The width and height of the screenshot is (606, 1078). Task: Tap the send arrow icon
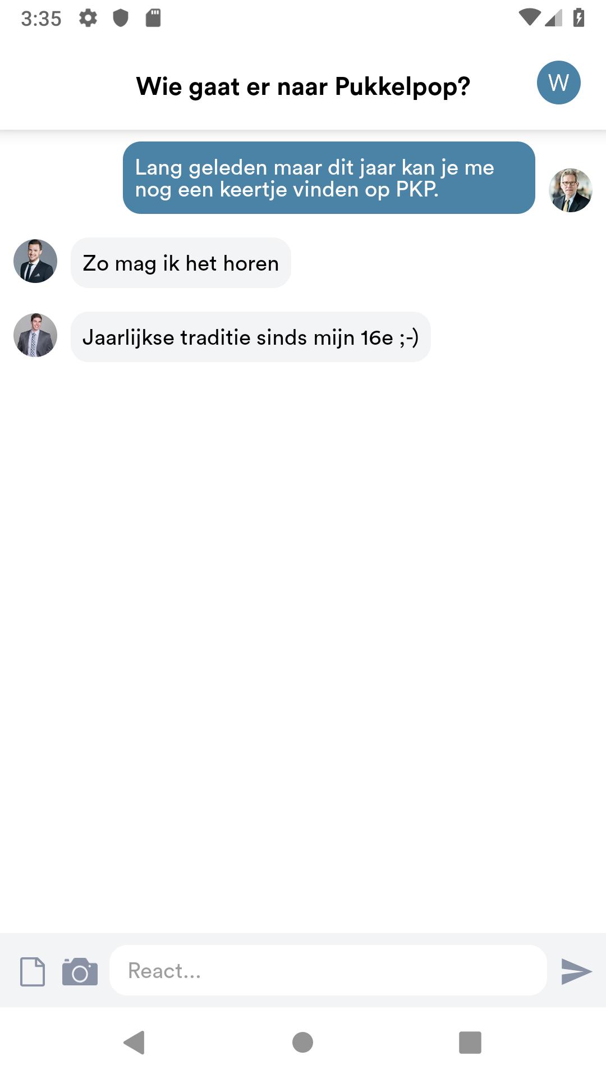(x=576, y=971)
